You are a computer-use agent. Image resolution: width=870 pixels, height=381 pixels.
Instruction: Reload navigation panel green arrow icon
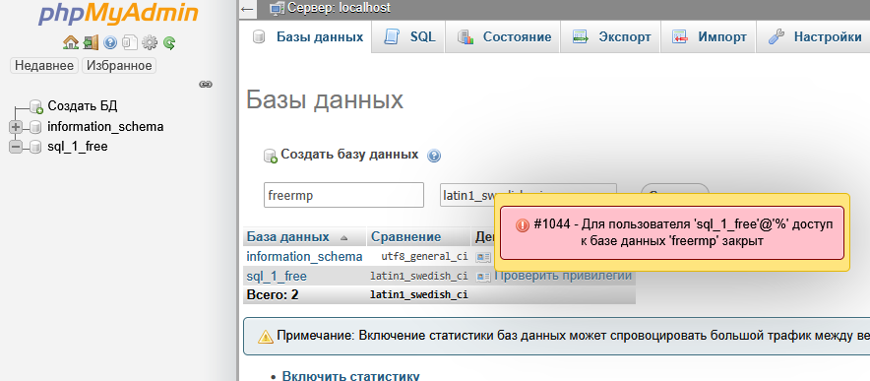click(x=169, y=42)
